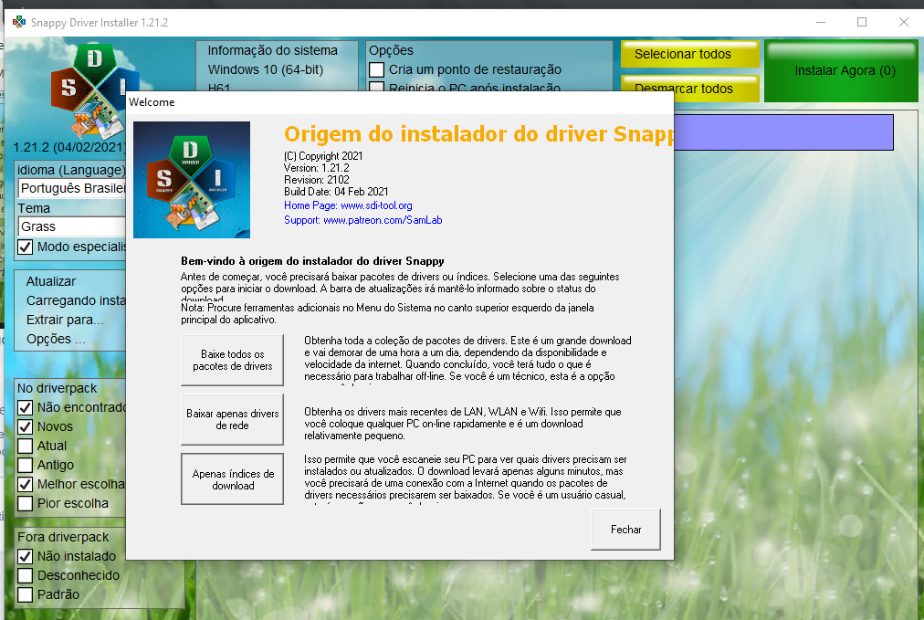This screenshot has width=924, height=620.
Task: Open the idioma (Language) dropdown
Action: tap(72, 189)
